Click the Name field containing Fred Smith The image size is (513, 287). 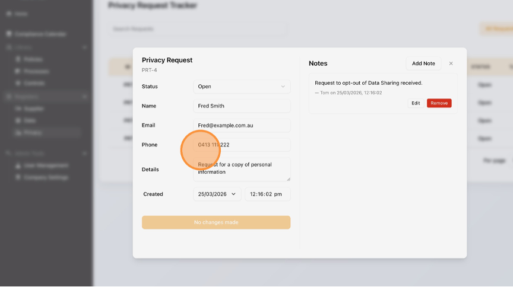[242, 106]
